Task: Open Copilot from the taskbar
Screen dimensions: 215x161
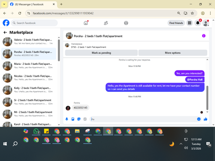Action: point(26,131)
